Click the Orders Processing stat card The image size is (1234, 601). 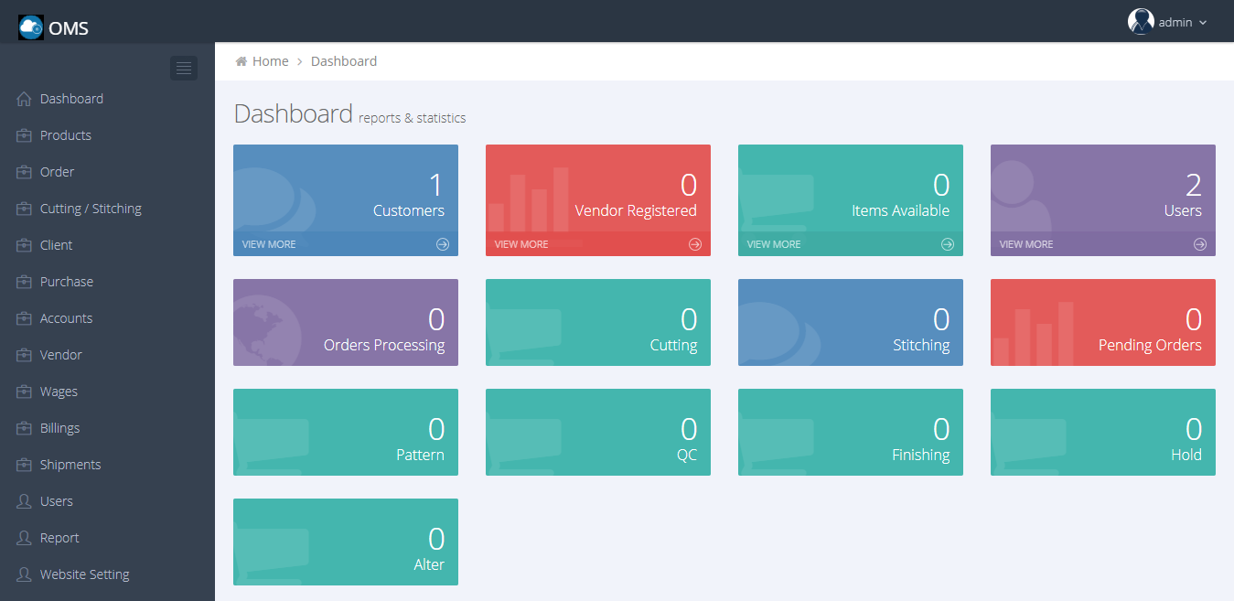tap(346, 322)
